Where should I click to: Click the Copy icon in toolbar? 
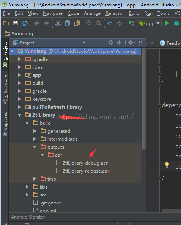click(x=68, y=23)
